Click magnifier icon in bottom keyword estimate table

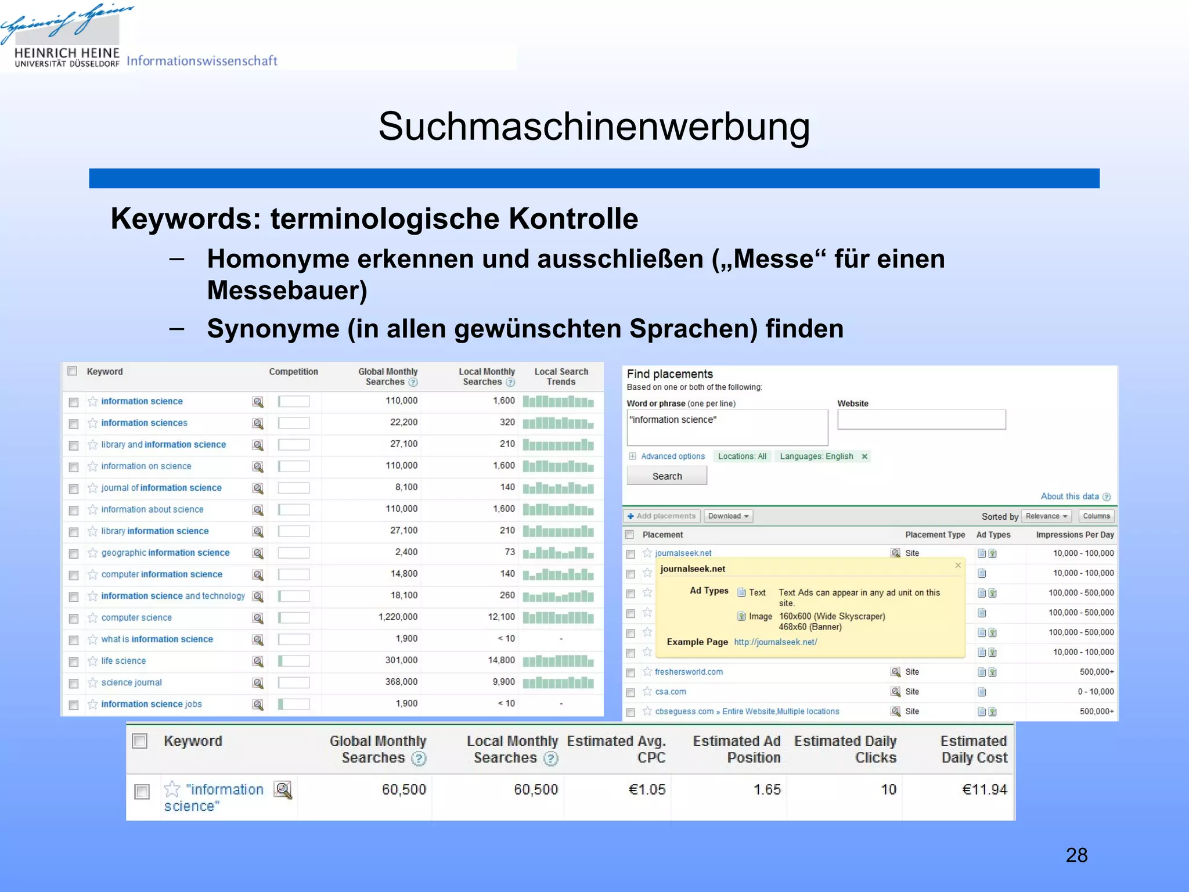pos(283,790)
